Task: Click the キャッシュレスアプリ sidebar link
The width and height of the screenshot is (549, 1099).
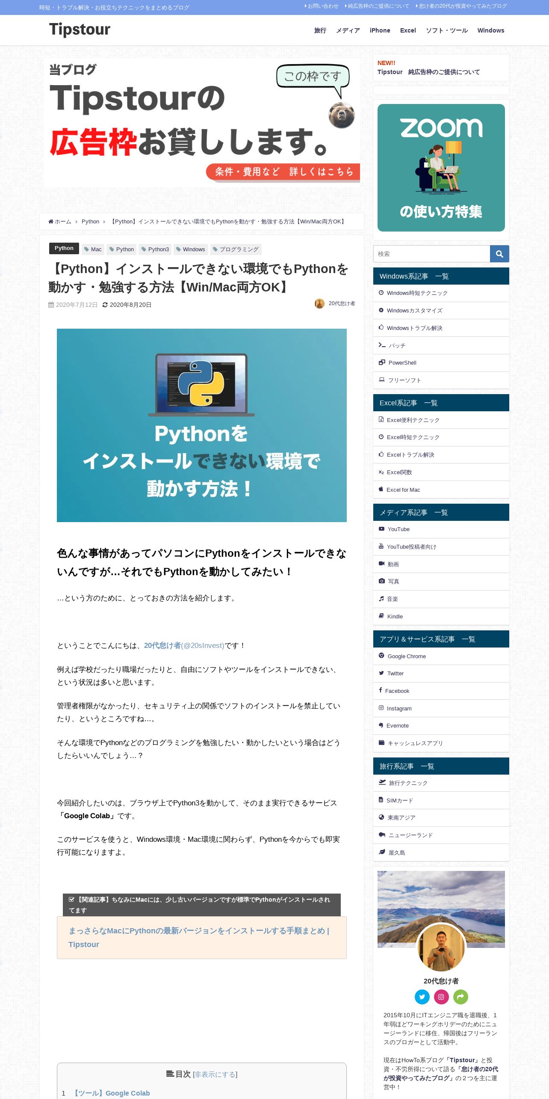Action: [441, 743]
